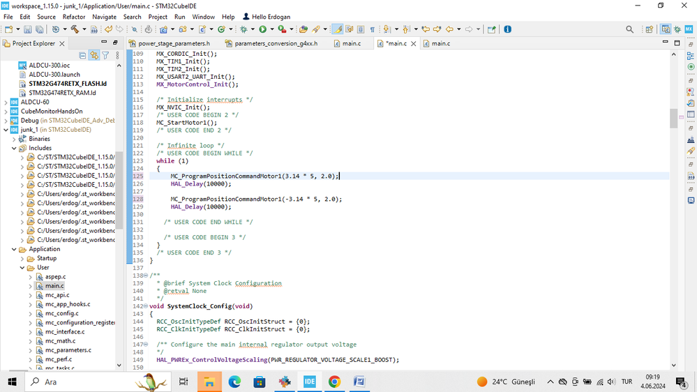The width and height of the screenshot is (697, 392).
Task: Click the editor vertical scrollbar thumb
Action: [673, 119]
